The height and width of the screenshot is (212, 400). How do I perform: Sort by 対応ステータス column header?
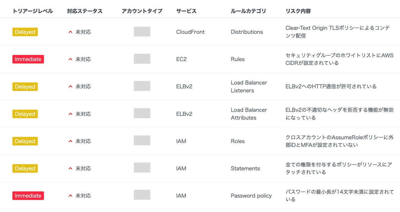click(x=85, y=11)
